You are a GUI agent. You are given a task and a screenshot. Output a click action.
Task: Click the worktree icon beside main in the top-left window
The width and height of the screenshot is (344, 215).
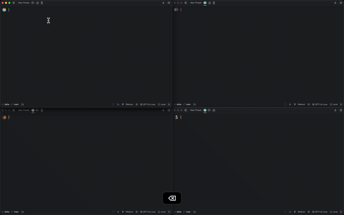(x=22, y=104)
